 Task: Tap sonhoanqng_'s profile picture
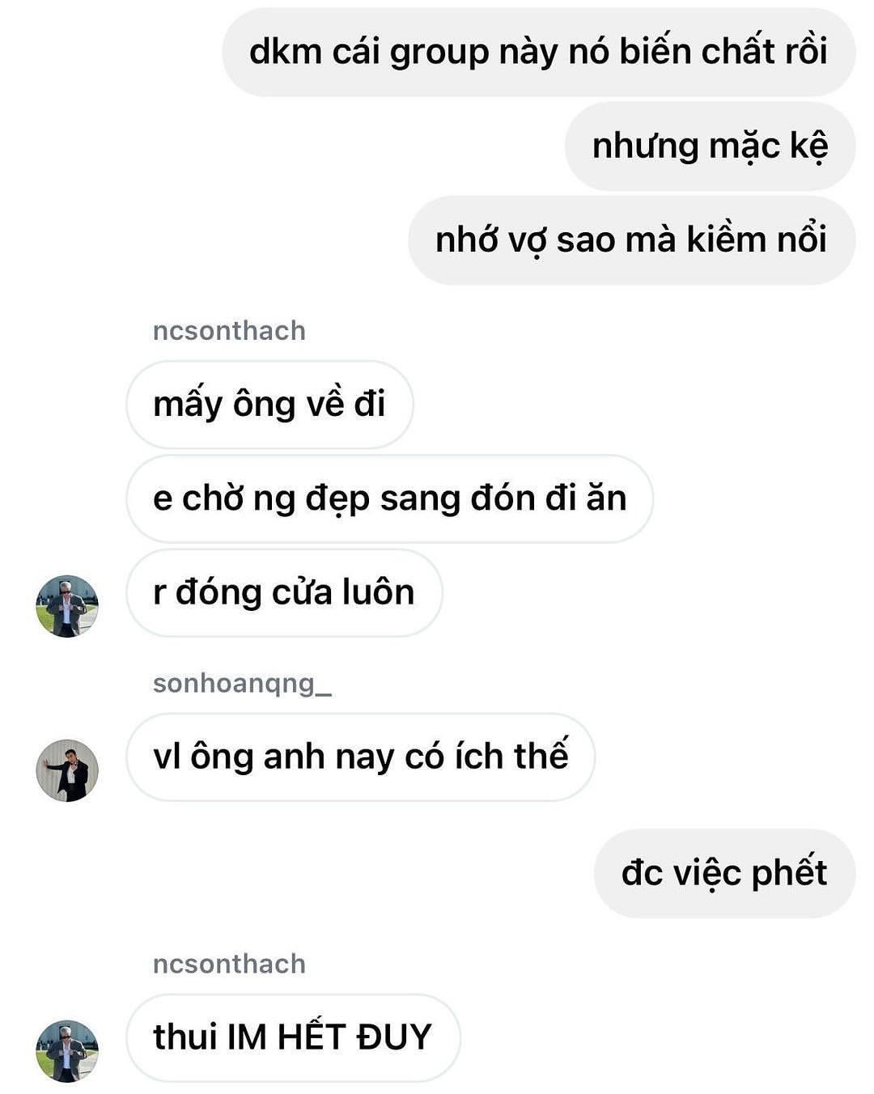coord(67,770)
